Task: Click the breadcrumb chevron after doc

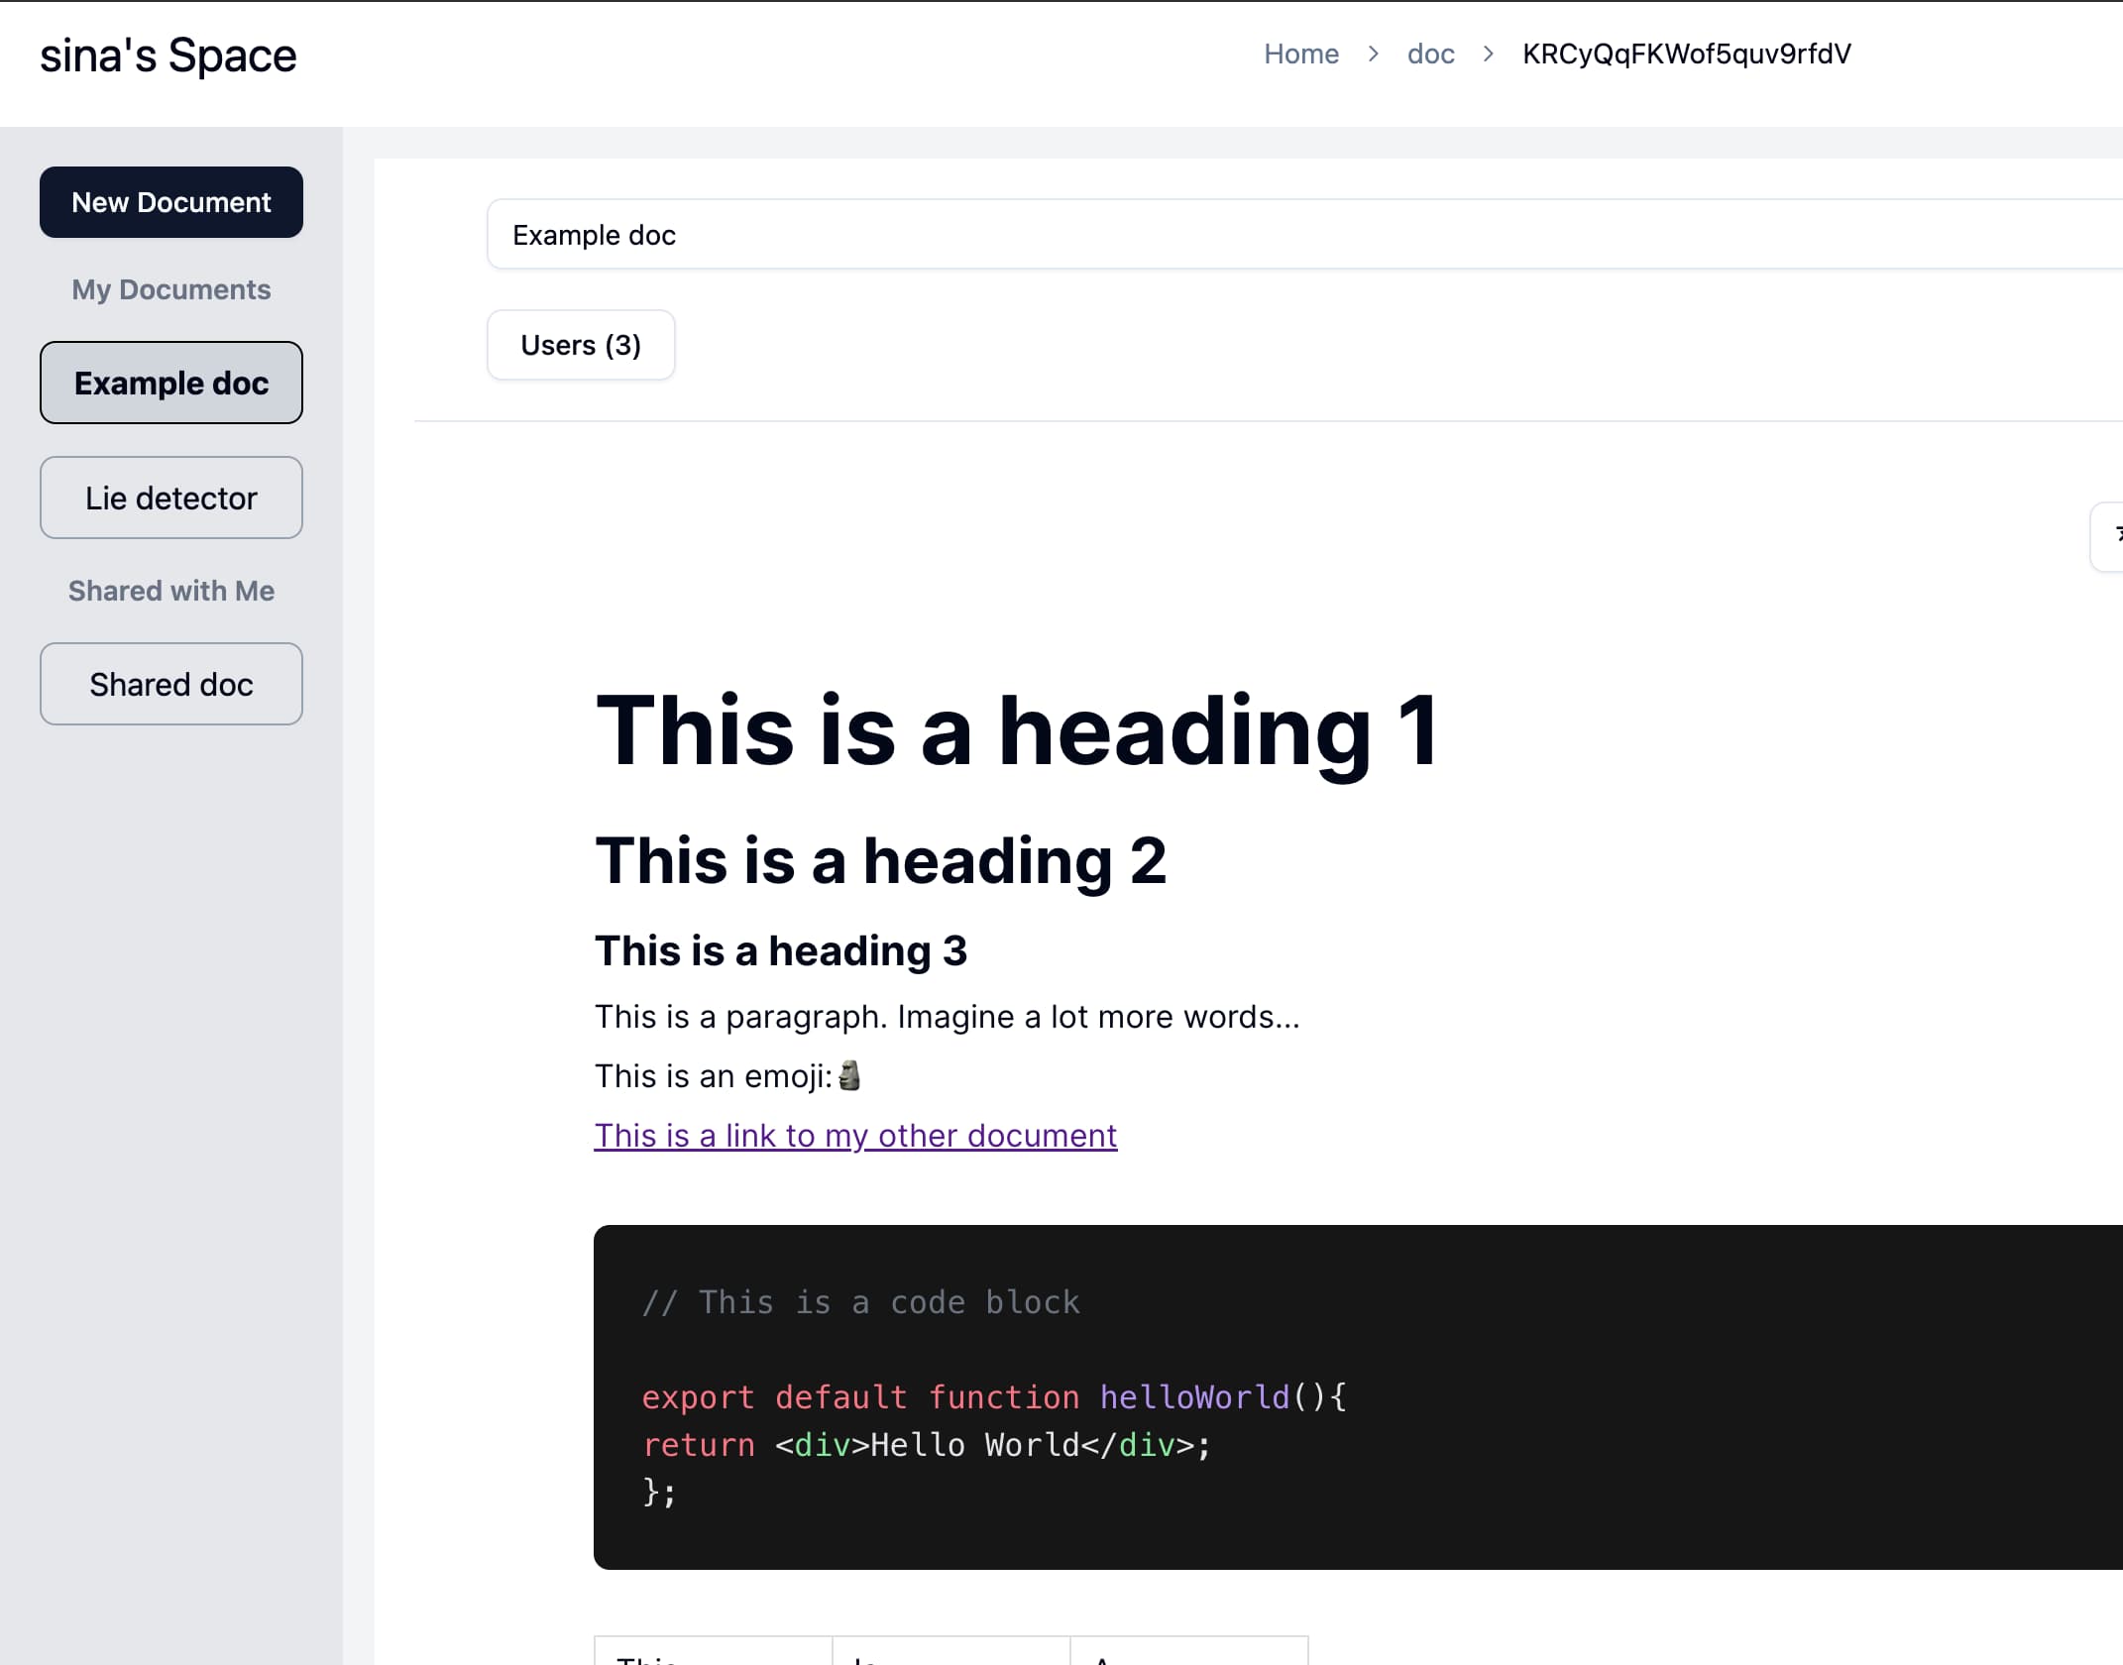Action: click(1488, 54)
